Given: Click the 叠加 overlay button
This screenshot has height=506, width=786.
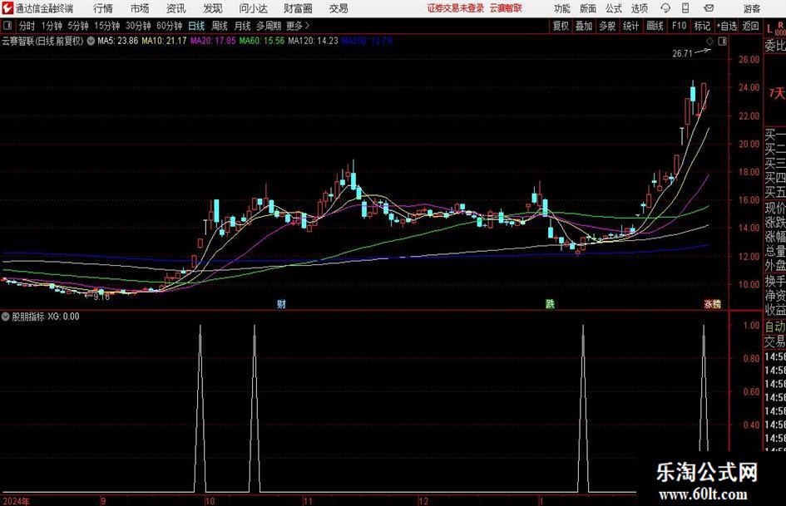Looking at the screenshot, I should pos(584,26).
